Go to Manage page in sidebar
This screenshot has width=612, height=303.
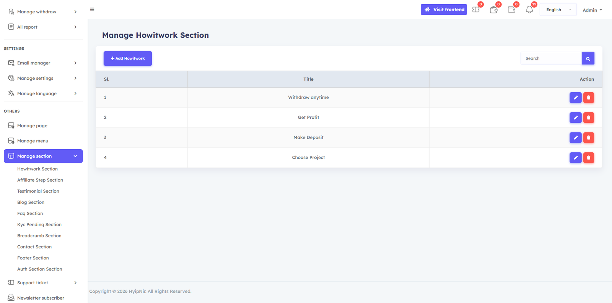click(32, 126)
